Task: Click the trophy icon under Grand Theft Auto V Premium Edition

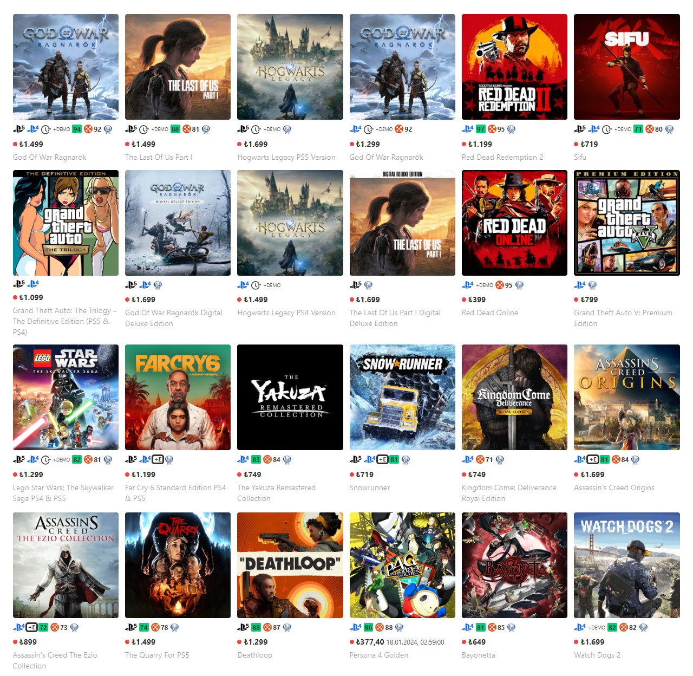Action: (x=592, y=285)
